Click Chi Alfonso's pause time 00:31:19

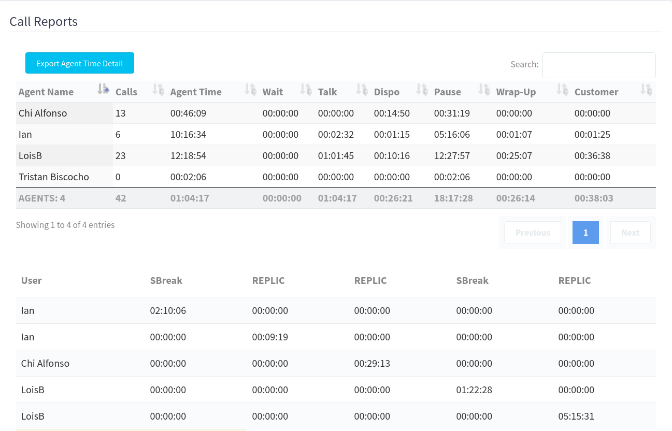click(x=452, y=113)
